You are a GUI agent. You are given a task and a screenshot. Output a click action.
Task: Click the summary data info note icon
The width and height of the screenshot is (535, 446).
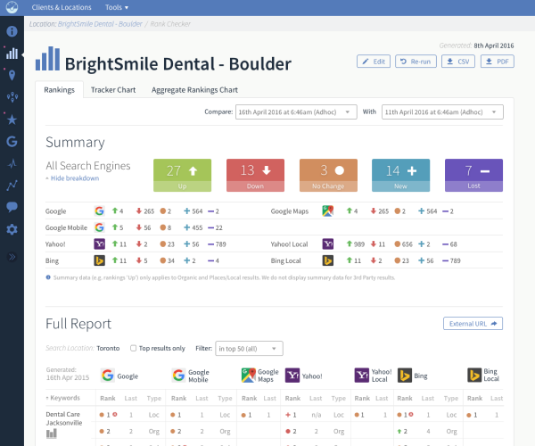click(48, 277)
